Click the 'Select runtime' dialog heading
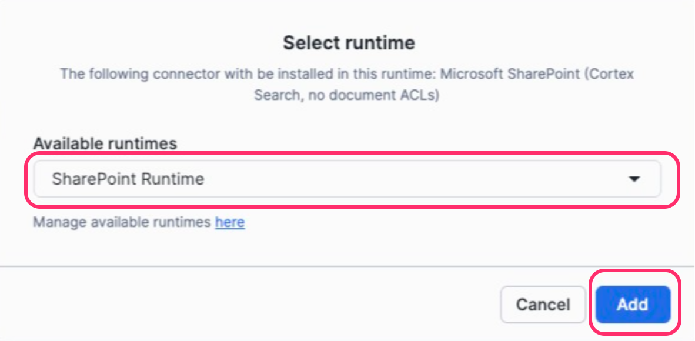This screenshot has height=341, width=695. click(349, 43)
